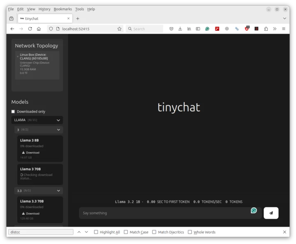Viewport: 296px width, 244px height.
Task: Open the Tools menu
Action: point(79,9)
